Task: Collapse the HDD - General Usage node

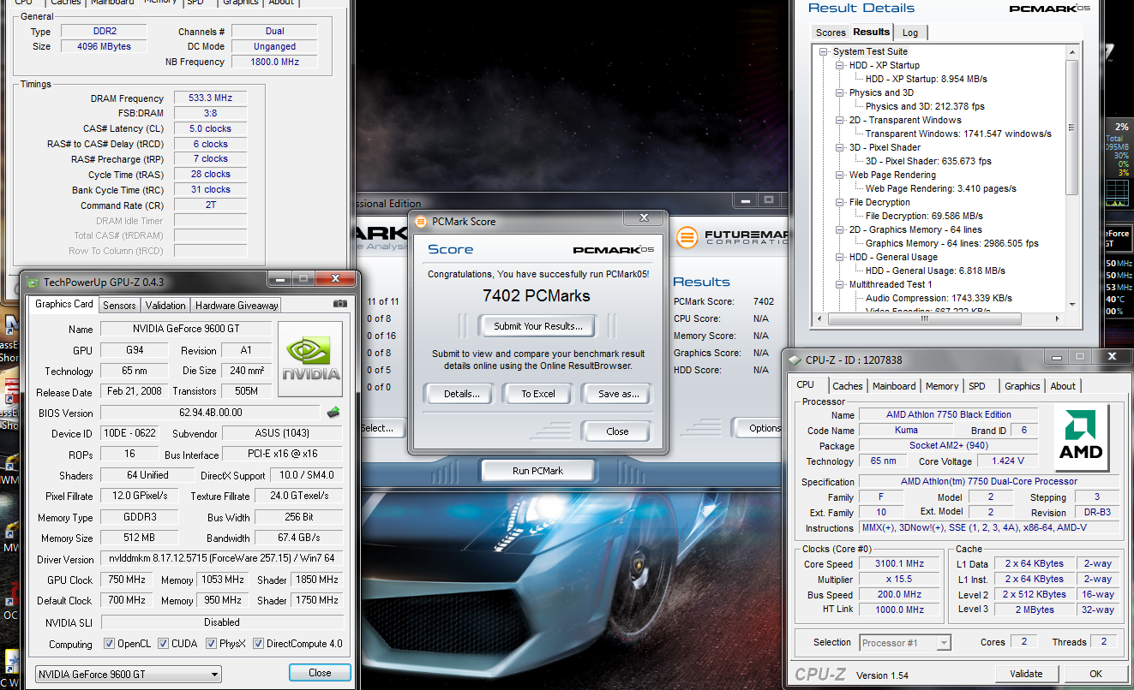Action: (x=840, y=257)
